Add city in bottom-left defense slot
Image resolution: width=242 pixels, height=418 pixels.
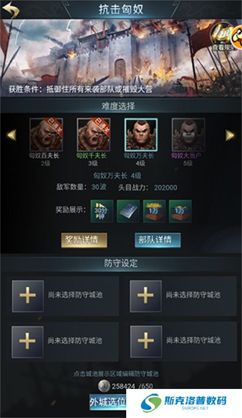coord(28,342)
